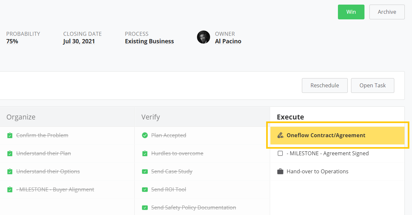412x215 pixels.
Task: Toggle the checkbox on Send Safety Policy Documentation
Action: tap(145, 207)
